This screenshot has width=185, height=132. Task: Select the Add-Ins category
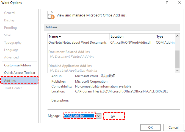[10, 81]
